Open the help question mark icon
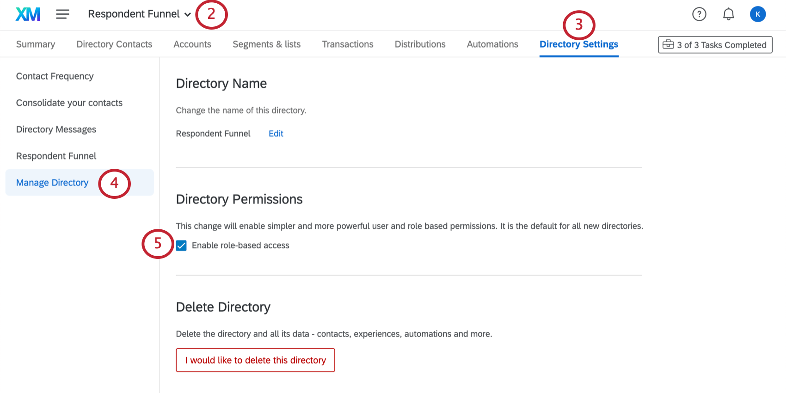 pos(699,14)
